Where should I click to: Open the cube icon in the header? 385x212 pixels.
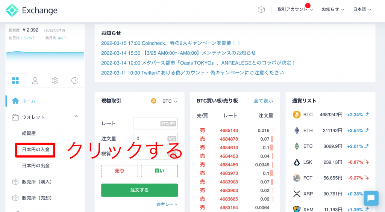[261, 10]
